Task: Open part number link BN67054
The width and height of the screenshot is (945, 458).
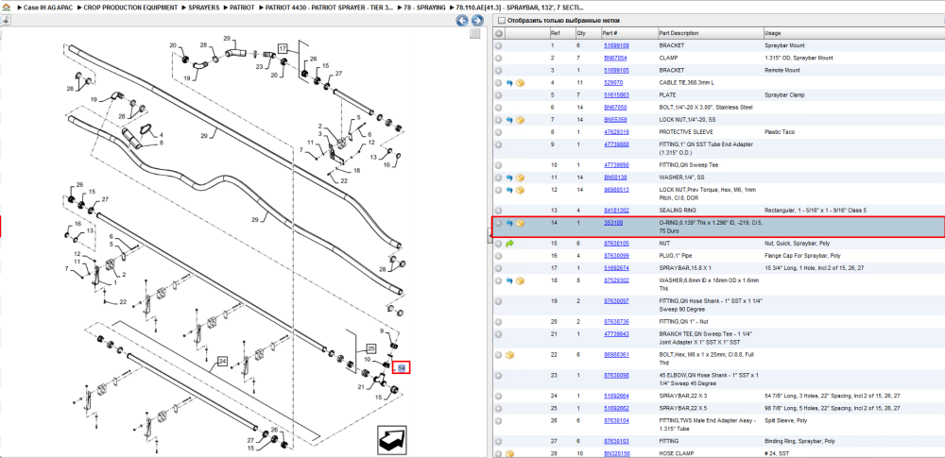Action: pos(615,59)
